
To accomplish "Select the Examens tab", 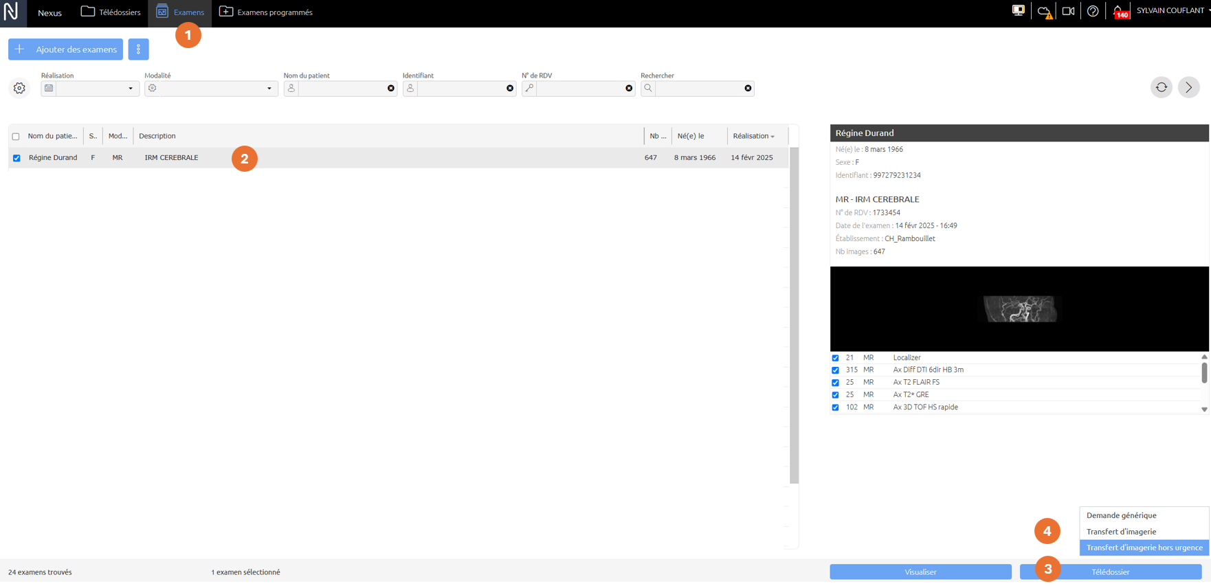I will tap(180, 12).
